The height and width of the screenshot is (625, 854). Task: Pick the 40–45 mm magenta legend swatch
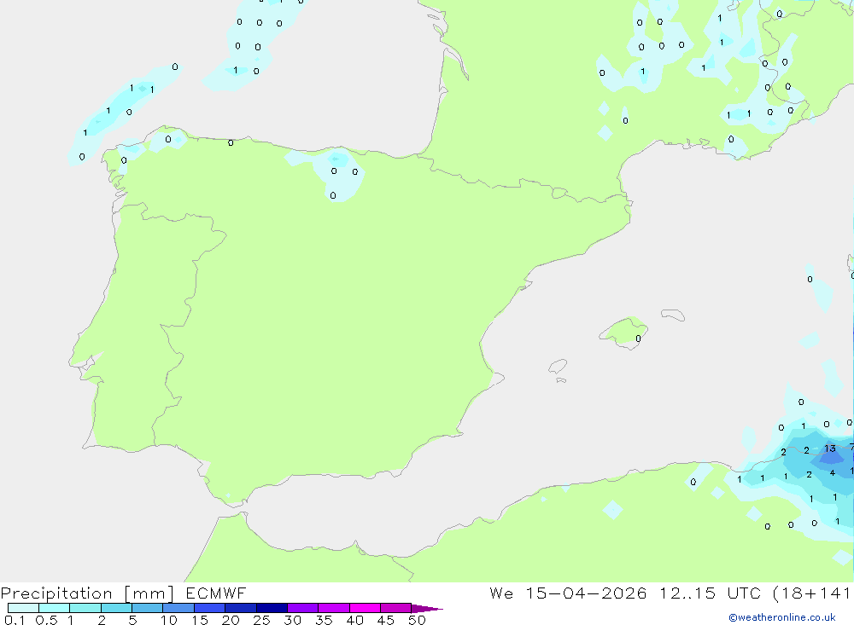365,608
